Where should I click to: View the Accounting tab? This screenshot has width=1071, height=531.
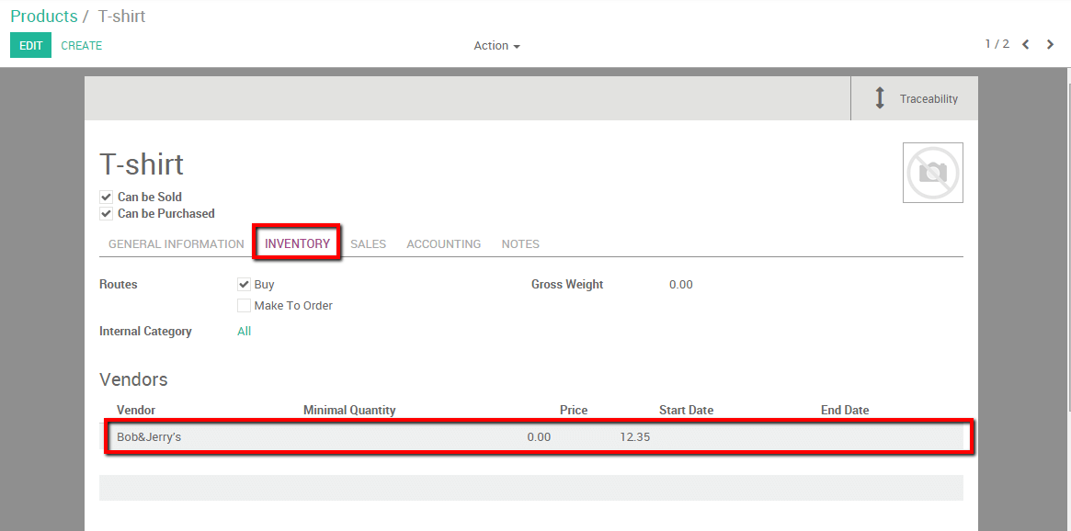pos(443,243)
